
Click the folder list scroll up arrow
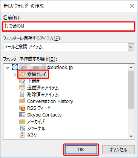(x=131, y=67)
